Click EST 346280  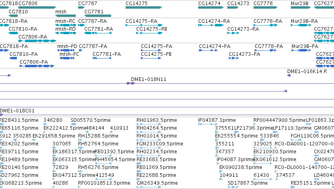tap(45, 124)
